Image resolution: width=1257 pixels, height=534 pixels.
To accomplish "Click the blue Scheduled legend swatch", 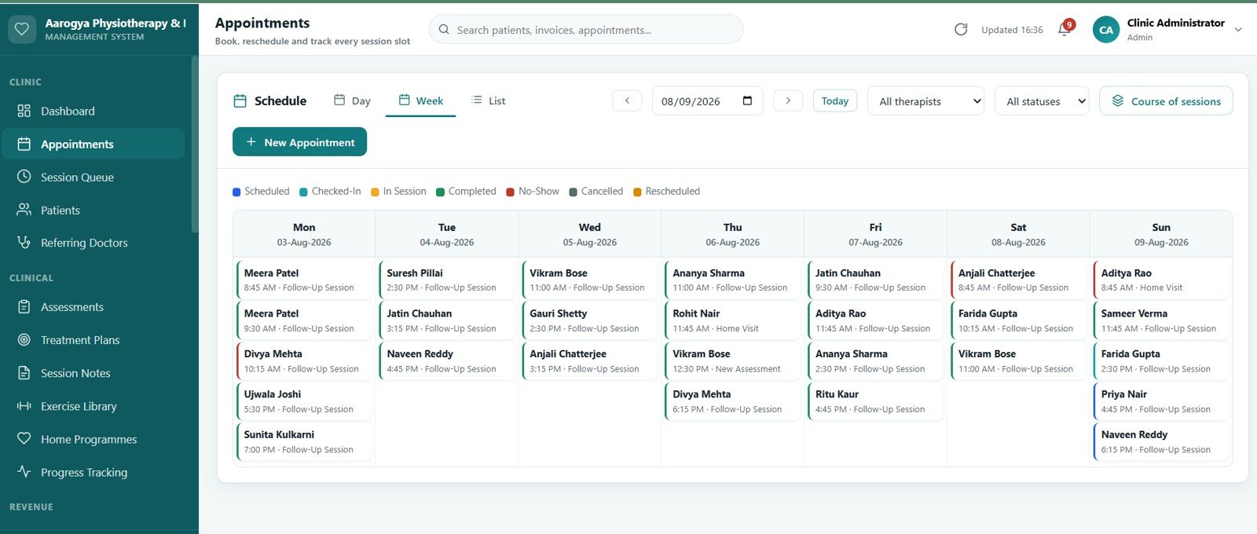I will [236, 192].
